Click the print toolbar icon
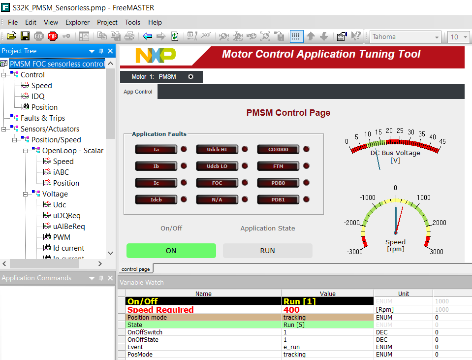Viewport: 472px width, 360px height. [x=129, y=36]
